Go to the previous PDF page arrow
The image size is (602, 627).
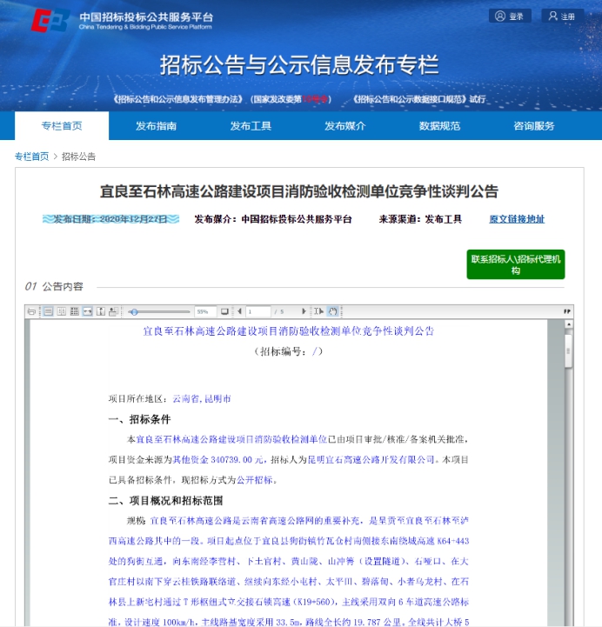pos(240,311)
